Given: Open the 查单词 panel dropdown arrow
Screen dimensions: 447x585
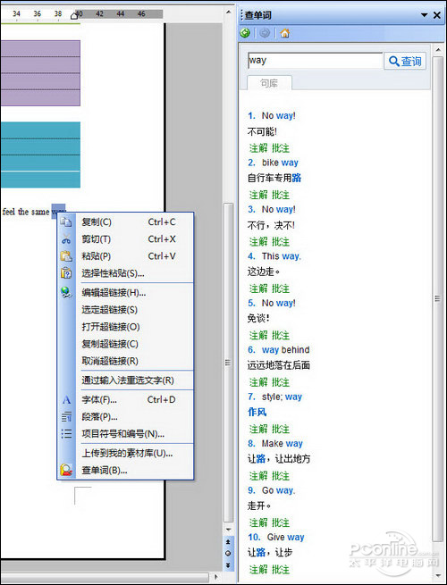Looking at the screenshot, I should (x=425, y=15).
